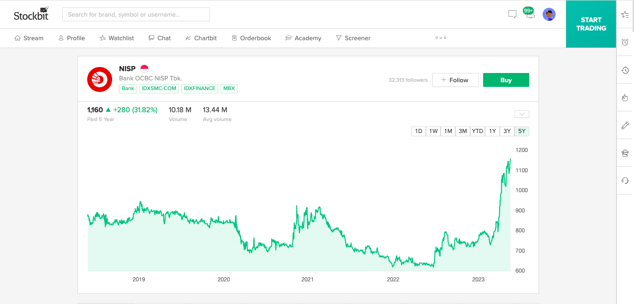Image resolution: width=634 pixels, height=304 pixels.
Task: Open the Screener tab
Action: pos(353,38)
